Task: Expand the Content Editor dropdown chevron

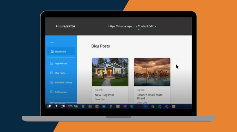Action: (x=139, y=30)
